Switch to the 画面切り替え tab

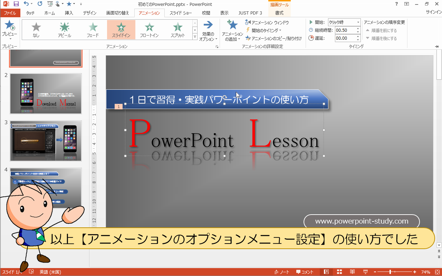click(117, 13)
